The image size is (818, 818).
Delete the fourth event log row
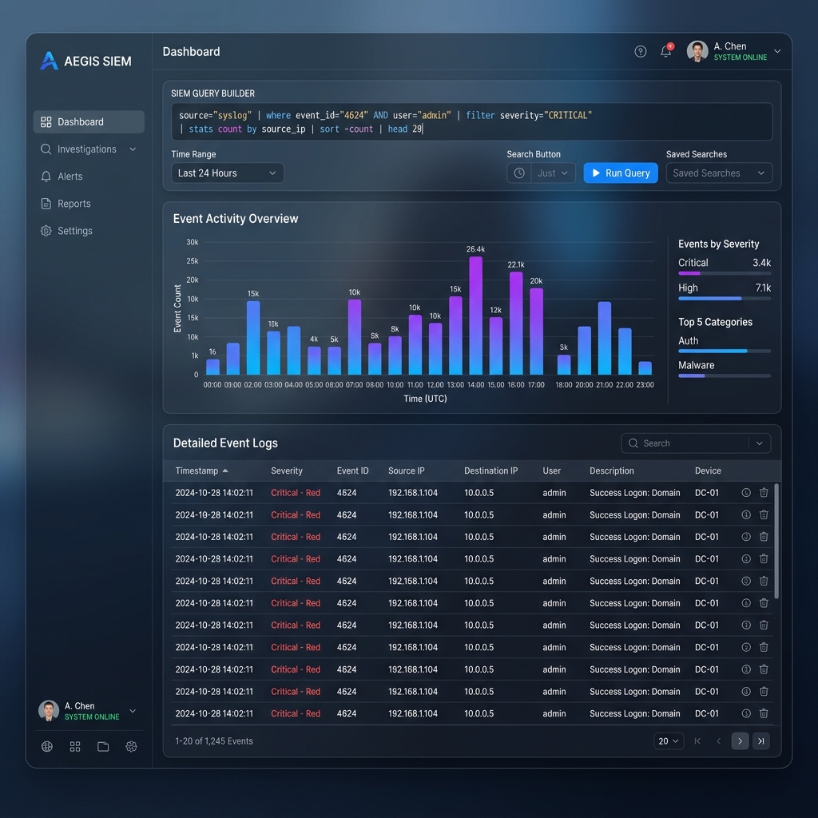pos(764,558)
